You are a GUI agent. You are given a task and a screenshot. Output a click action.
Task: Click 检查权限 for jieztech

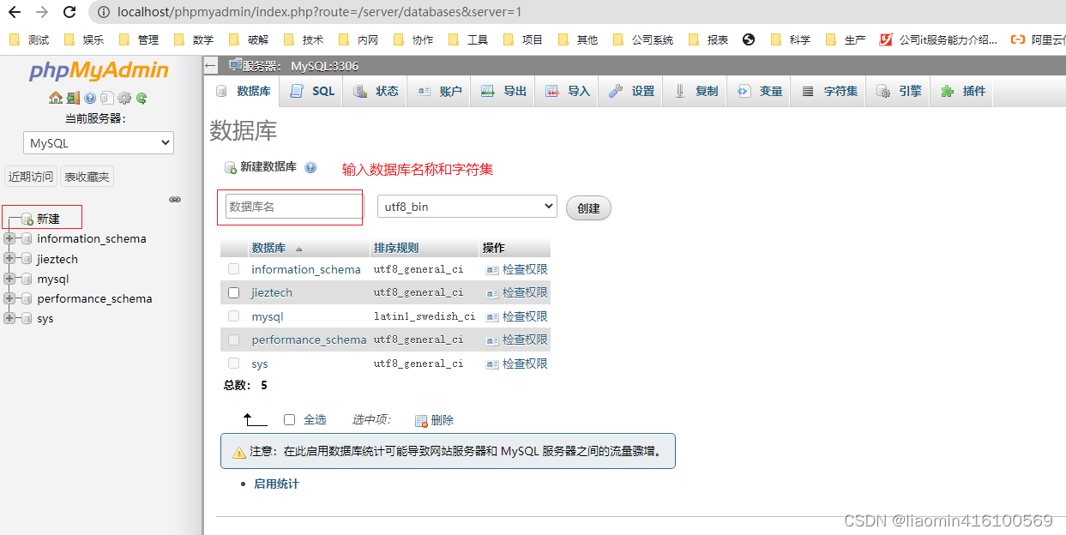tap(516, 292)
